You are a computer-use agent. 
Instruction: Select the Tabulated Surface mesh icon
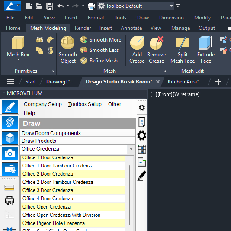pos(51,50)
